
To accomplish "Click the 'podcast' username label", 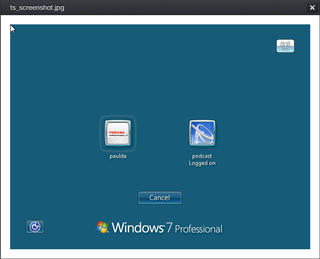I will pyautogui.click(x=202, y=156).
